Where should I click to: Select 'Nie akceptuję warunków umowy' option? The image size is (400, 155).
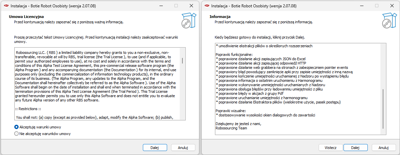pos(16,134)
